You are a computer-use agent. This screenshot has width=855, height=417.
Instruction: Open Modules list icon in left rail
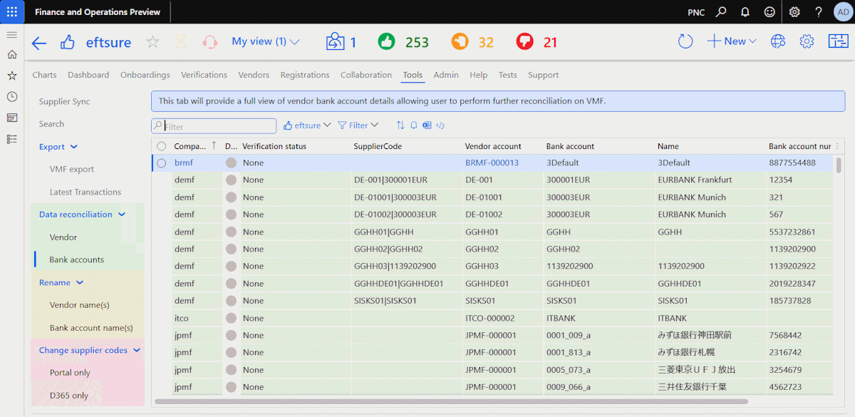pos(11,139)
